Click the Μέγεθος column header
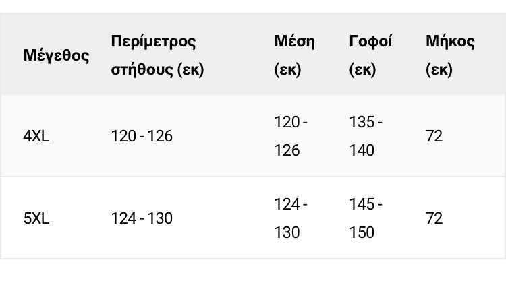Image resolution: width=506 pixels, height=283 pixels. (x=56, y=55)
